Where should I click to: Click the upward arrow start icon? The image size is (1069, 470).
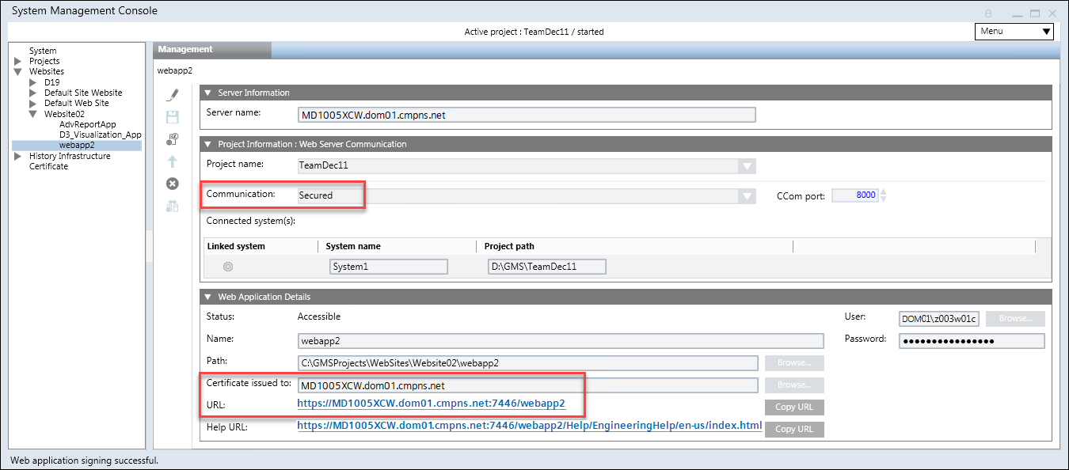172,161
